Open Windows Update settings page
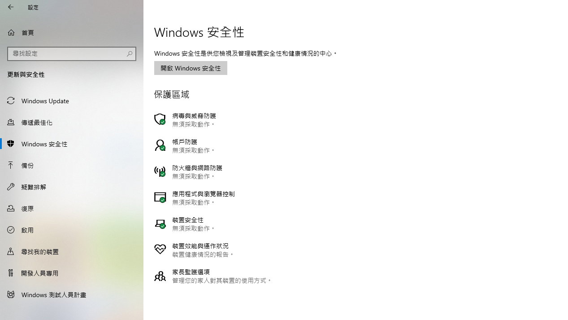The height and width of the screenshot is (320, 568). click(x=72, y=101)
